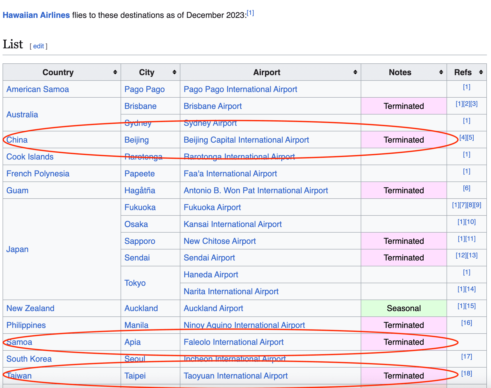The image size is (491, 388).
Task: Open the Haneda Airport link
Action: point(211,275)
